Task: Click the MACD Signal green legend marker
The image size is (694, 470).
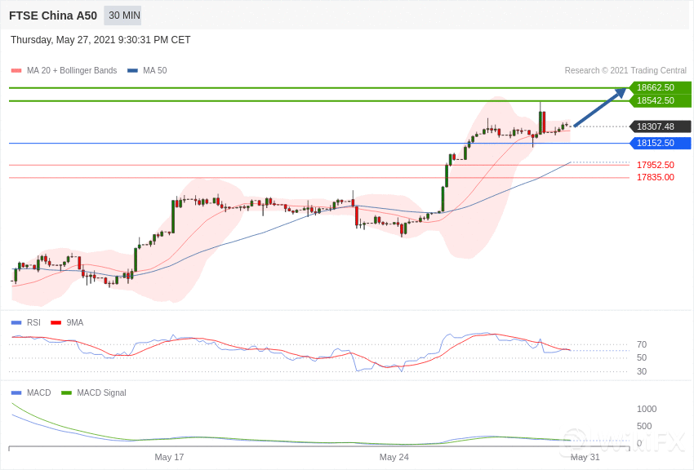Action: (x=67, y=392)
